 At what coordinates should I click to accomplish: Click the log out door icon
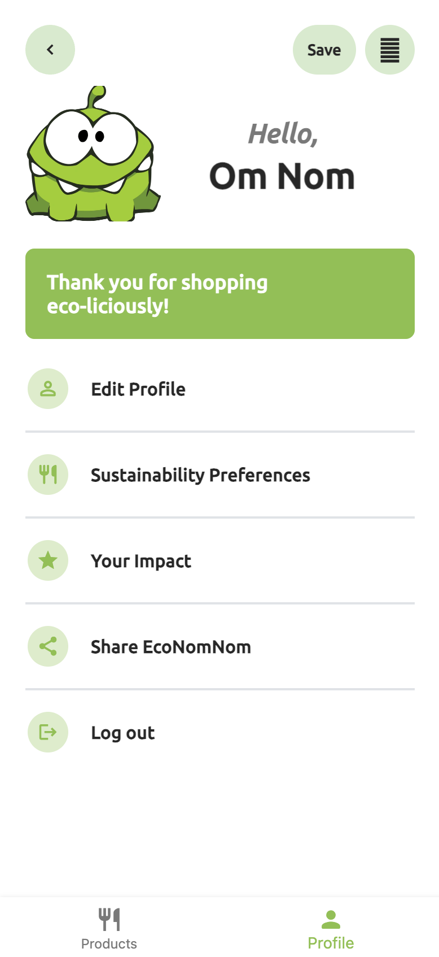click(x=48, y=732)
